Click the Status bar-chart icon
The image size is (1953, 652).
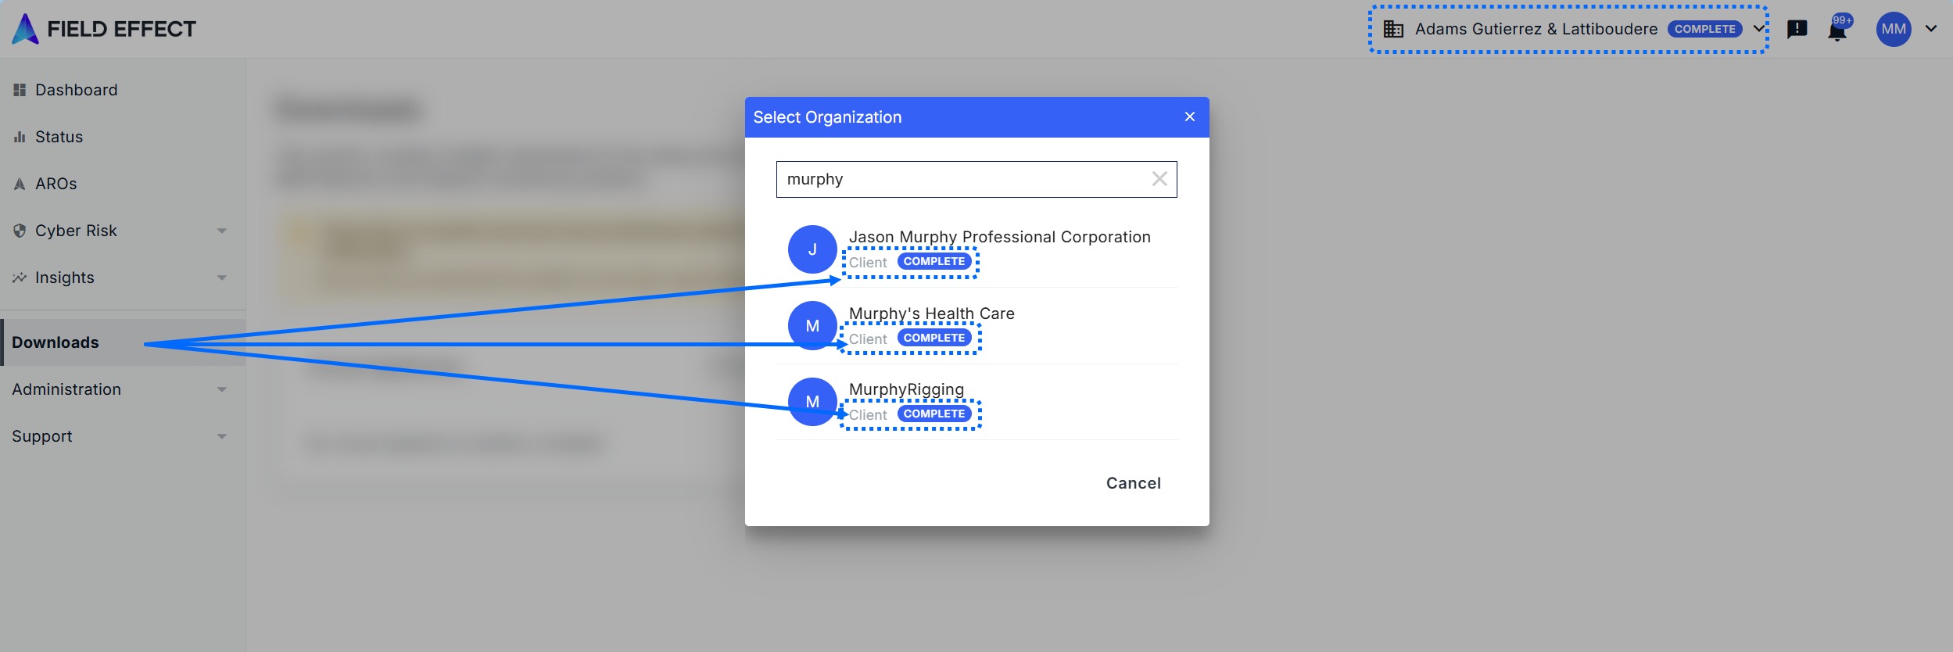(x=20, y=137)
